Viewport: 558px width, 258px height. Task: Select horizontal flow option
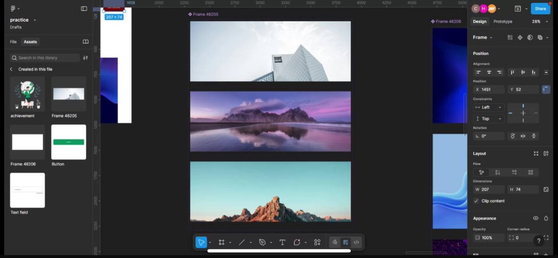point(514,172)
